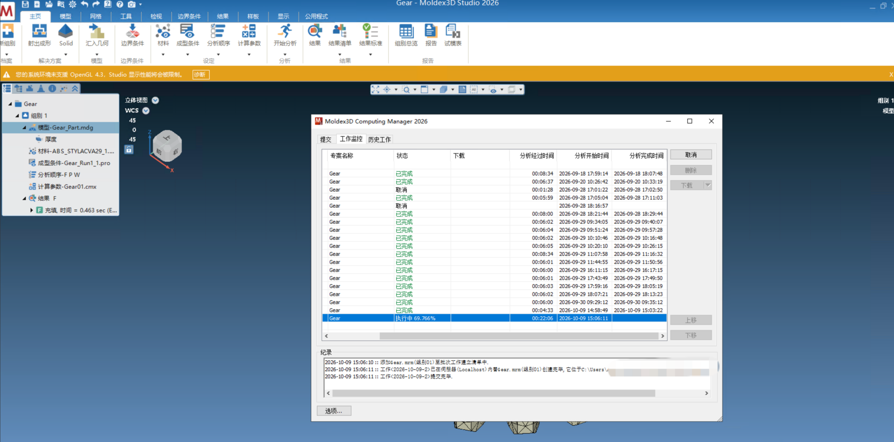Collapse the tree panel with double-chevron icon
The width and height of the screenshot is (894, 442).
(75, 89)
